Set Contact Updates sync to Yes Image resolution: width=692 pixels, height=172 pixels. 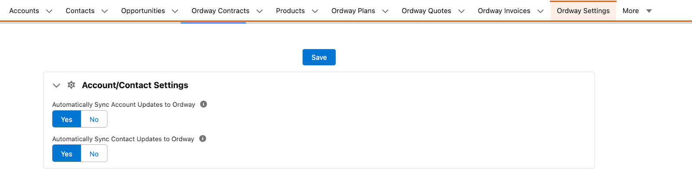click(x=67, y=154)
